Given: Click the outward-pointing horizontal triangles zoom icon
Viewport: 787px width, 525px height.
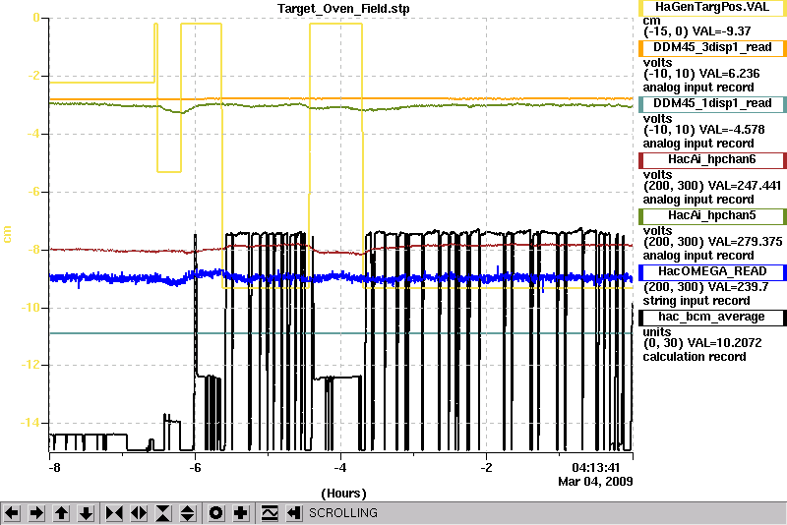Looking at the screenshot, I should click(139, 513).
